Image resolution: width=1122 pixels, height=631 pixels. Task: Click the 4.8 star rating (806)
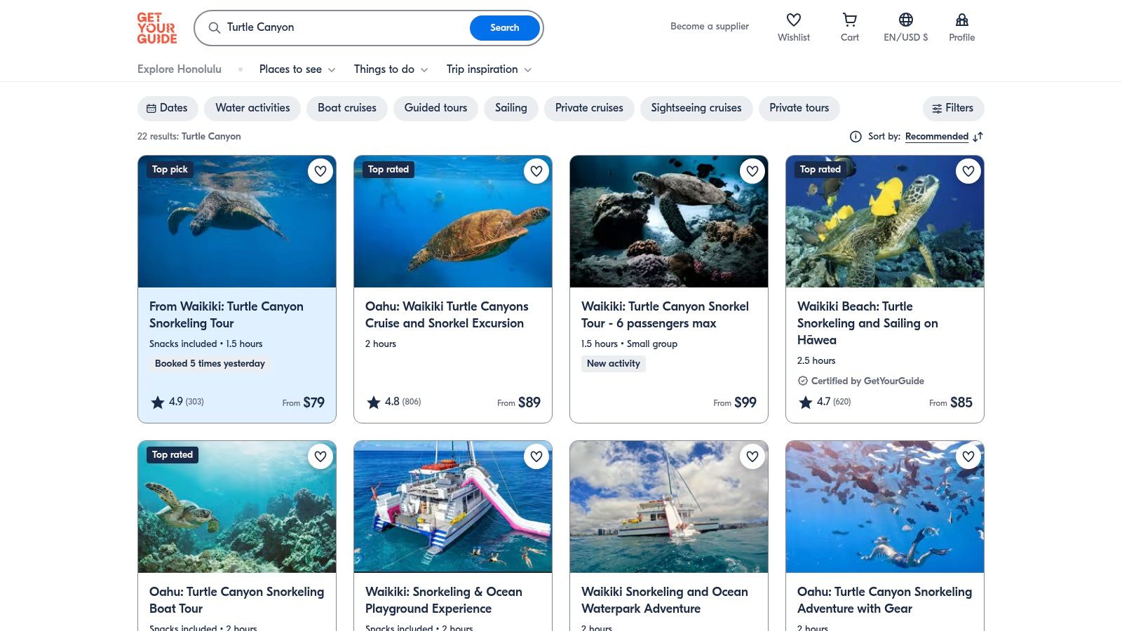[394, 402]
